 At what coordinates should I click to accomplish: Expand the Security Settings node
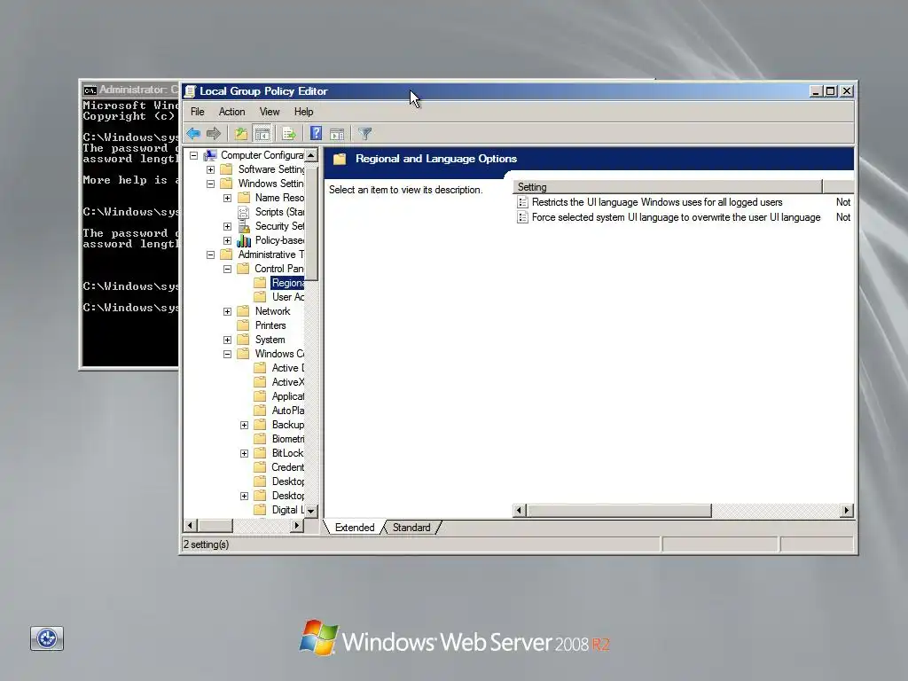point(228,226)
